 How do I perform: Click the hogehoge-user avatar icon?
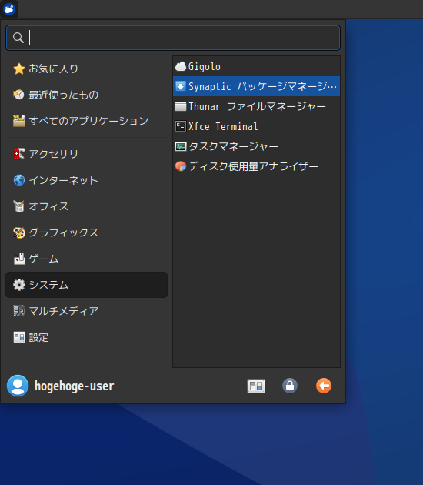(x=18, y=386)
